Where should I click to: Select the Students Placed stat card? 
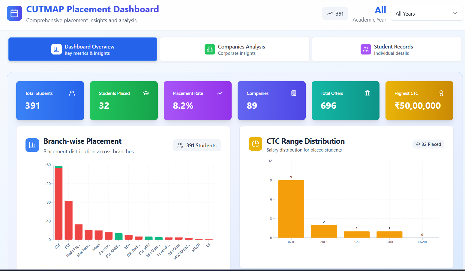click(124, 101)
